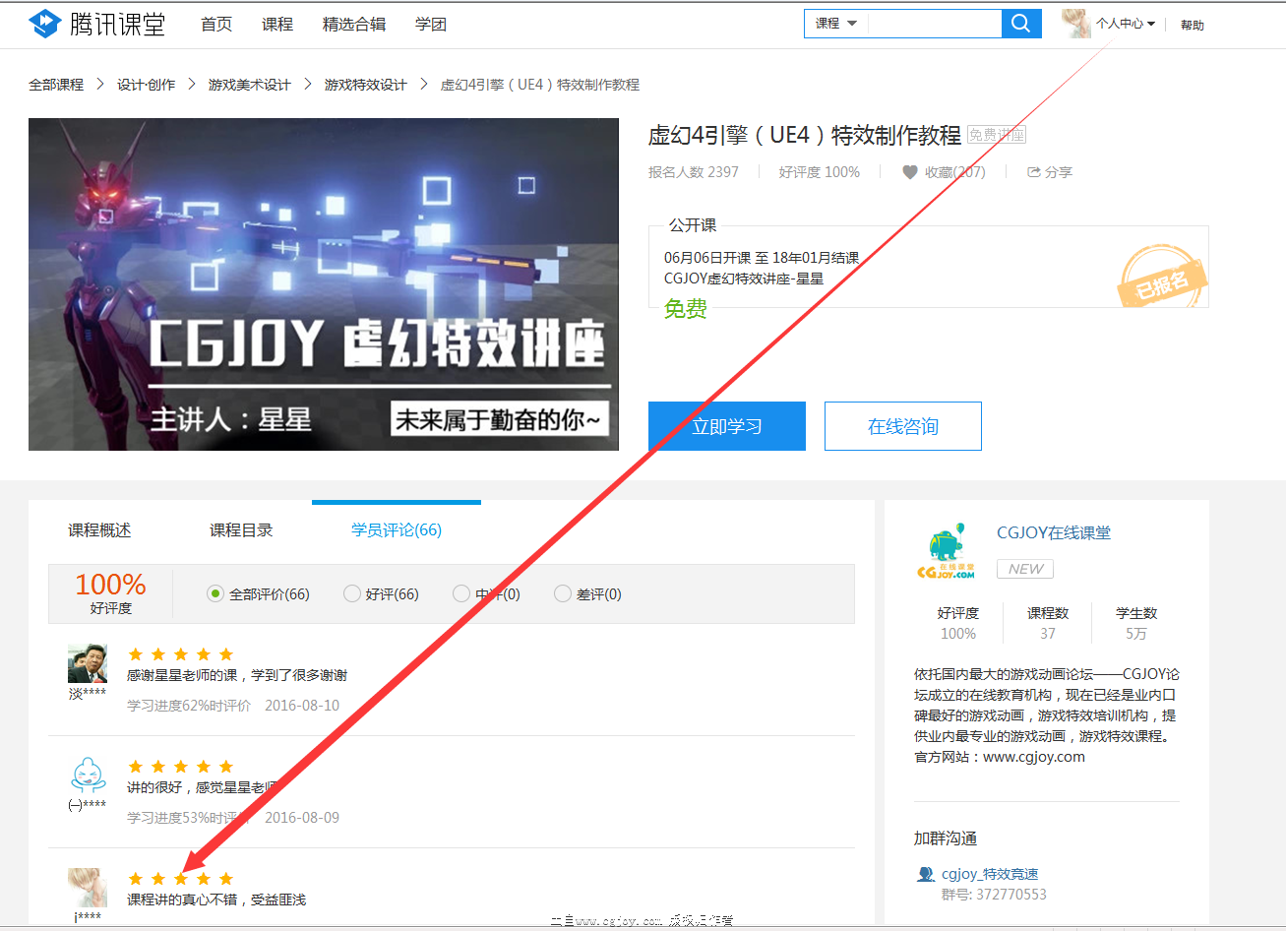
Task: Open the 精选合辑 menu item
Action: tap(354, 25)
